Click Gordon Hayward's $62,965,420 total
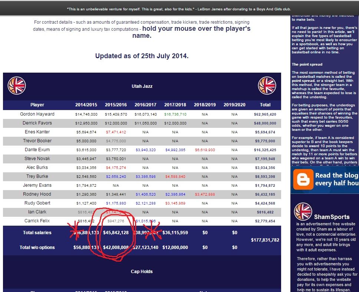The image size is (359, 292). (x=265, y=114)
